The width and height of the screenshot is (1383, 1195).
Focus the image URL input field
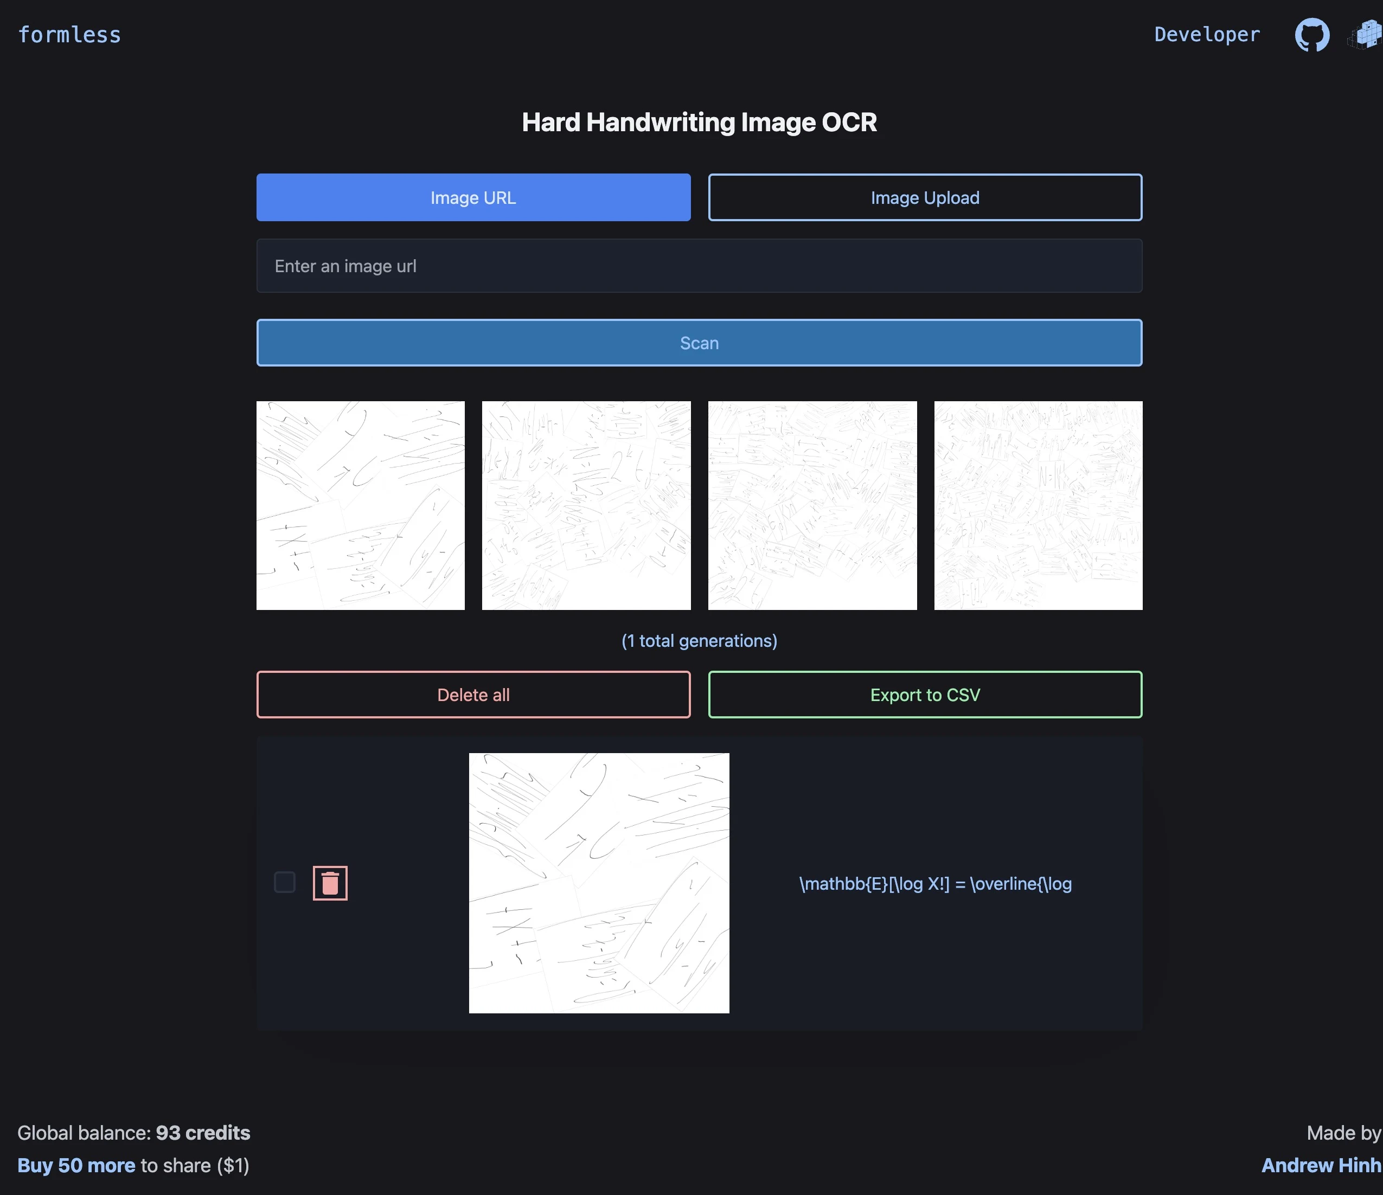[x=699, y=266]
